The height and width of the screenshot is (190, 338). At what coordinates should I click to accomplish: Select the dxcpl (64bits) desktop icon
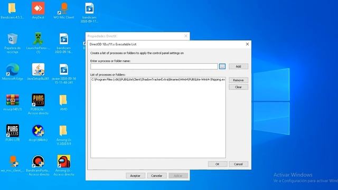click(38, 131)
